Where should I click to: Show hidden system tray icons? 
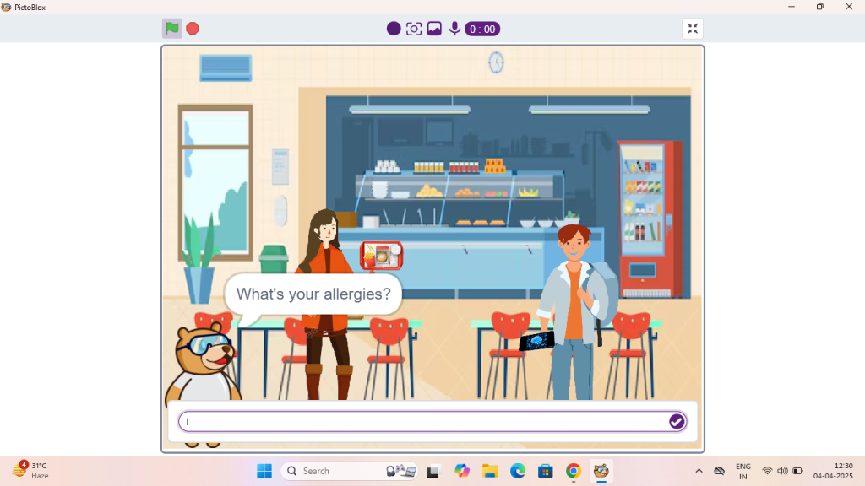pyautogui.click(x=699, y=471)
